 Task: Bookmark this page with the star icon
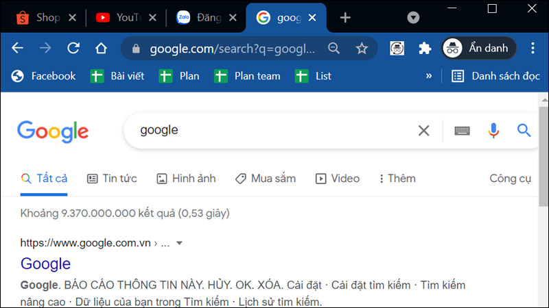point(362,49)
